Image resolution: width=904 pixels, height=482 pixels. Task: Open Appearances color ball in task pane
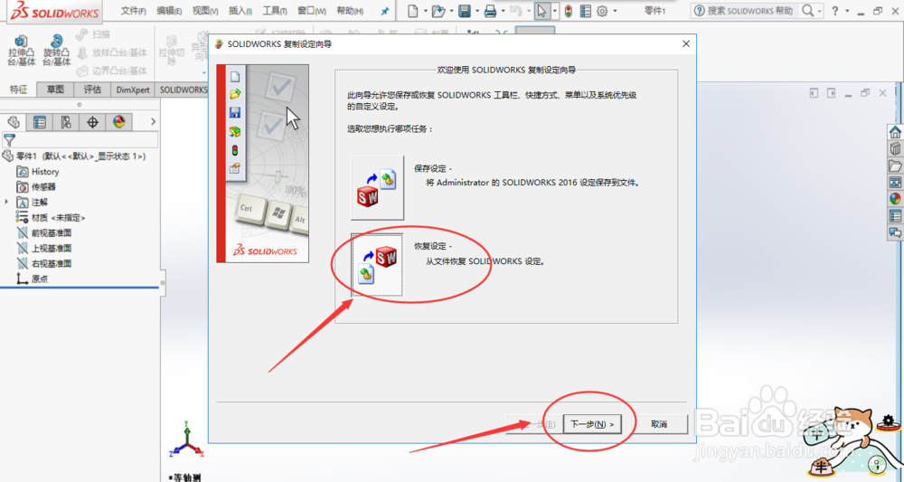pyautogui.click(x=895, y=199)
